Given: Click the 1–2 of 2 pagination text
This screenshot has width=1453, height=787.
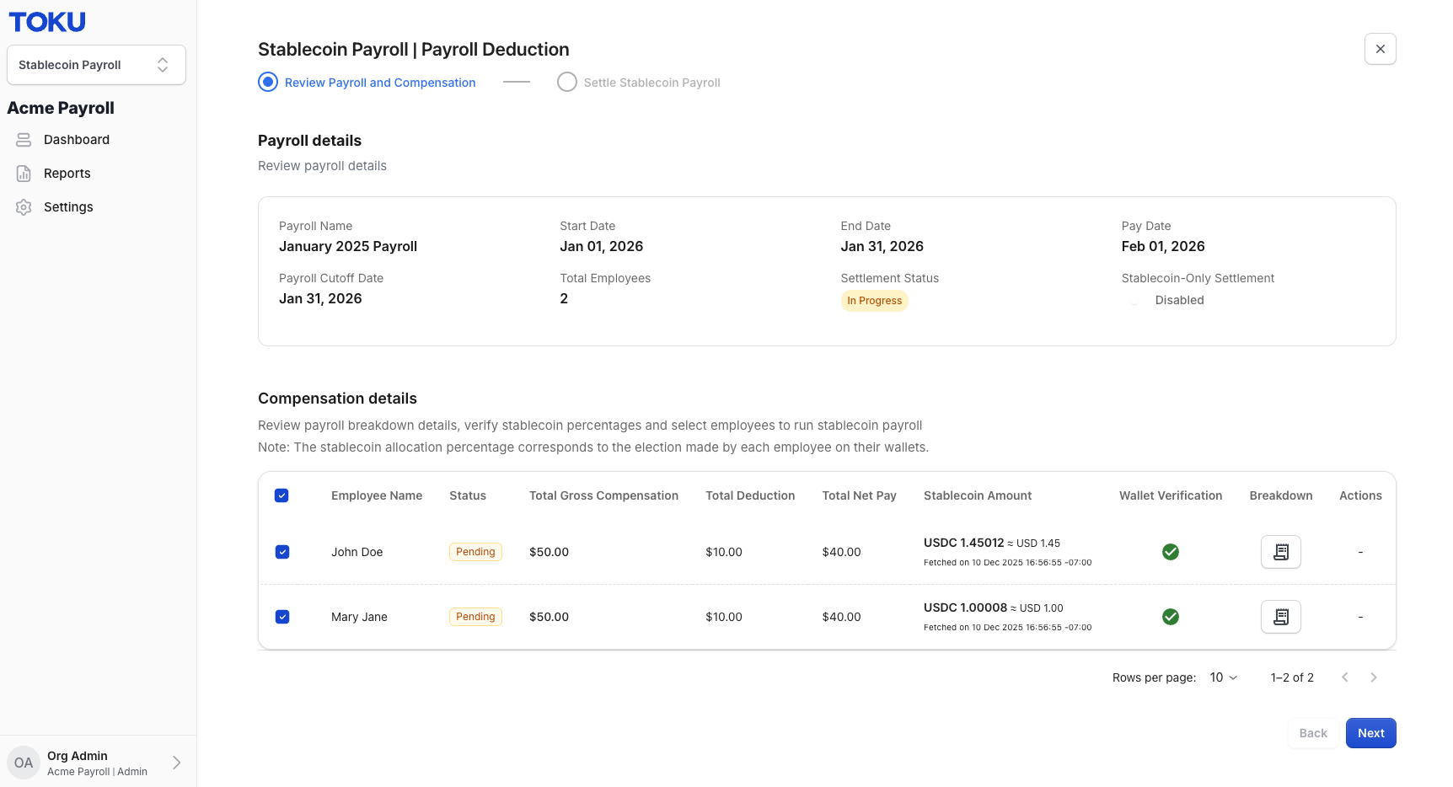Looking at the screenshot, I should click(x=1292, y=677).
